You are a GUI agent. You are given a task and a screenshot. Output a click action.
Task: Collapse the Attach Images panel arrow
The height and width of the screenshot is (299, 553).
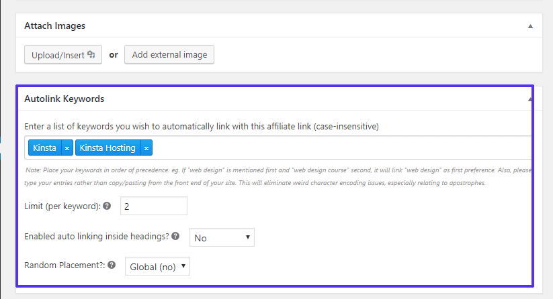tap(530, 26)
